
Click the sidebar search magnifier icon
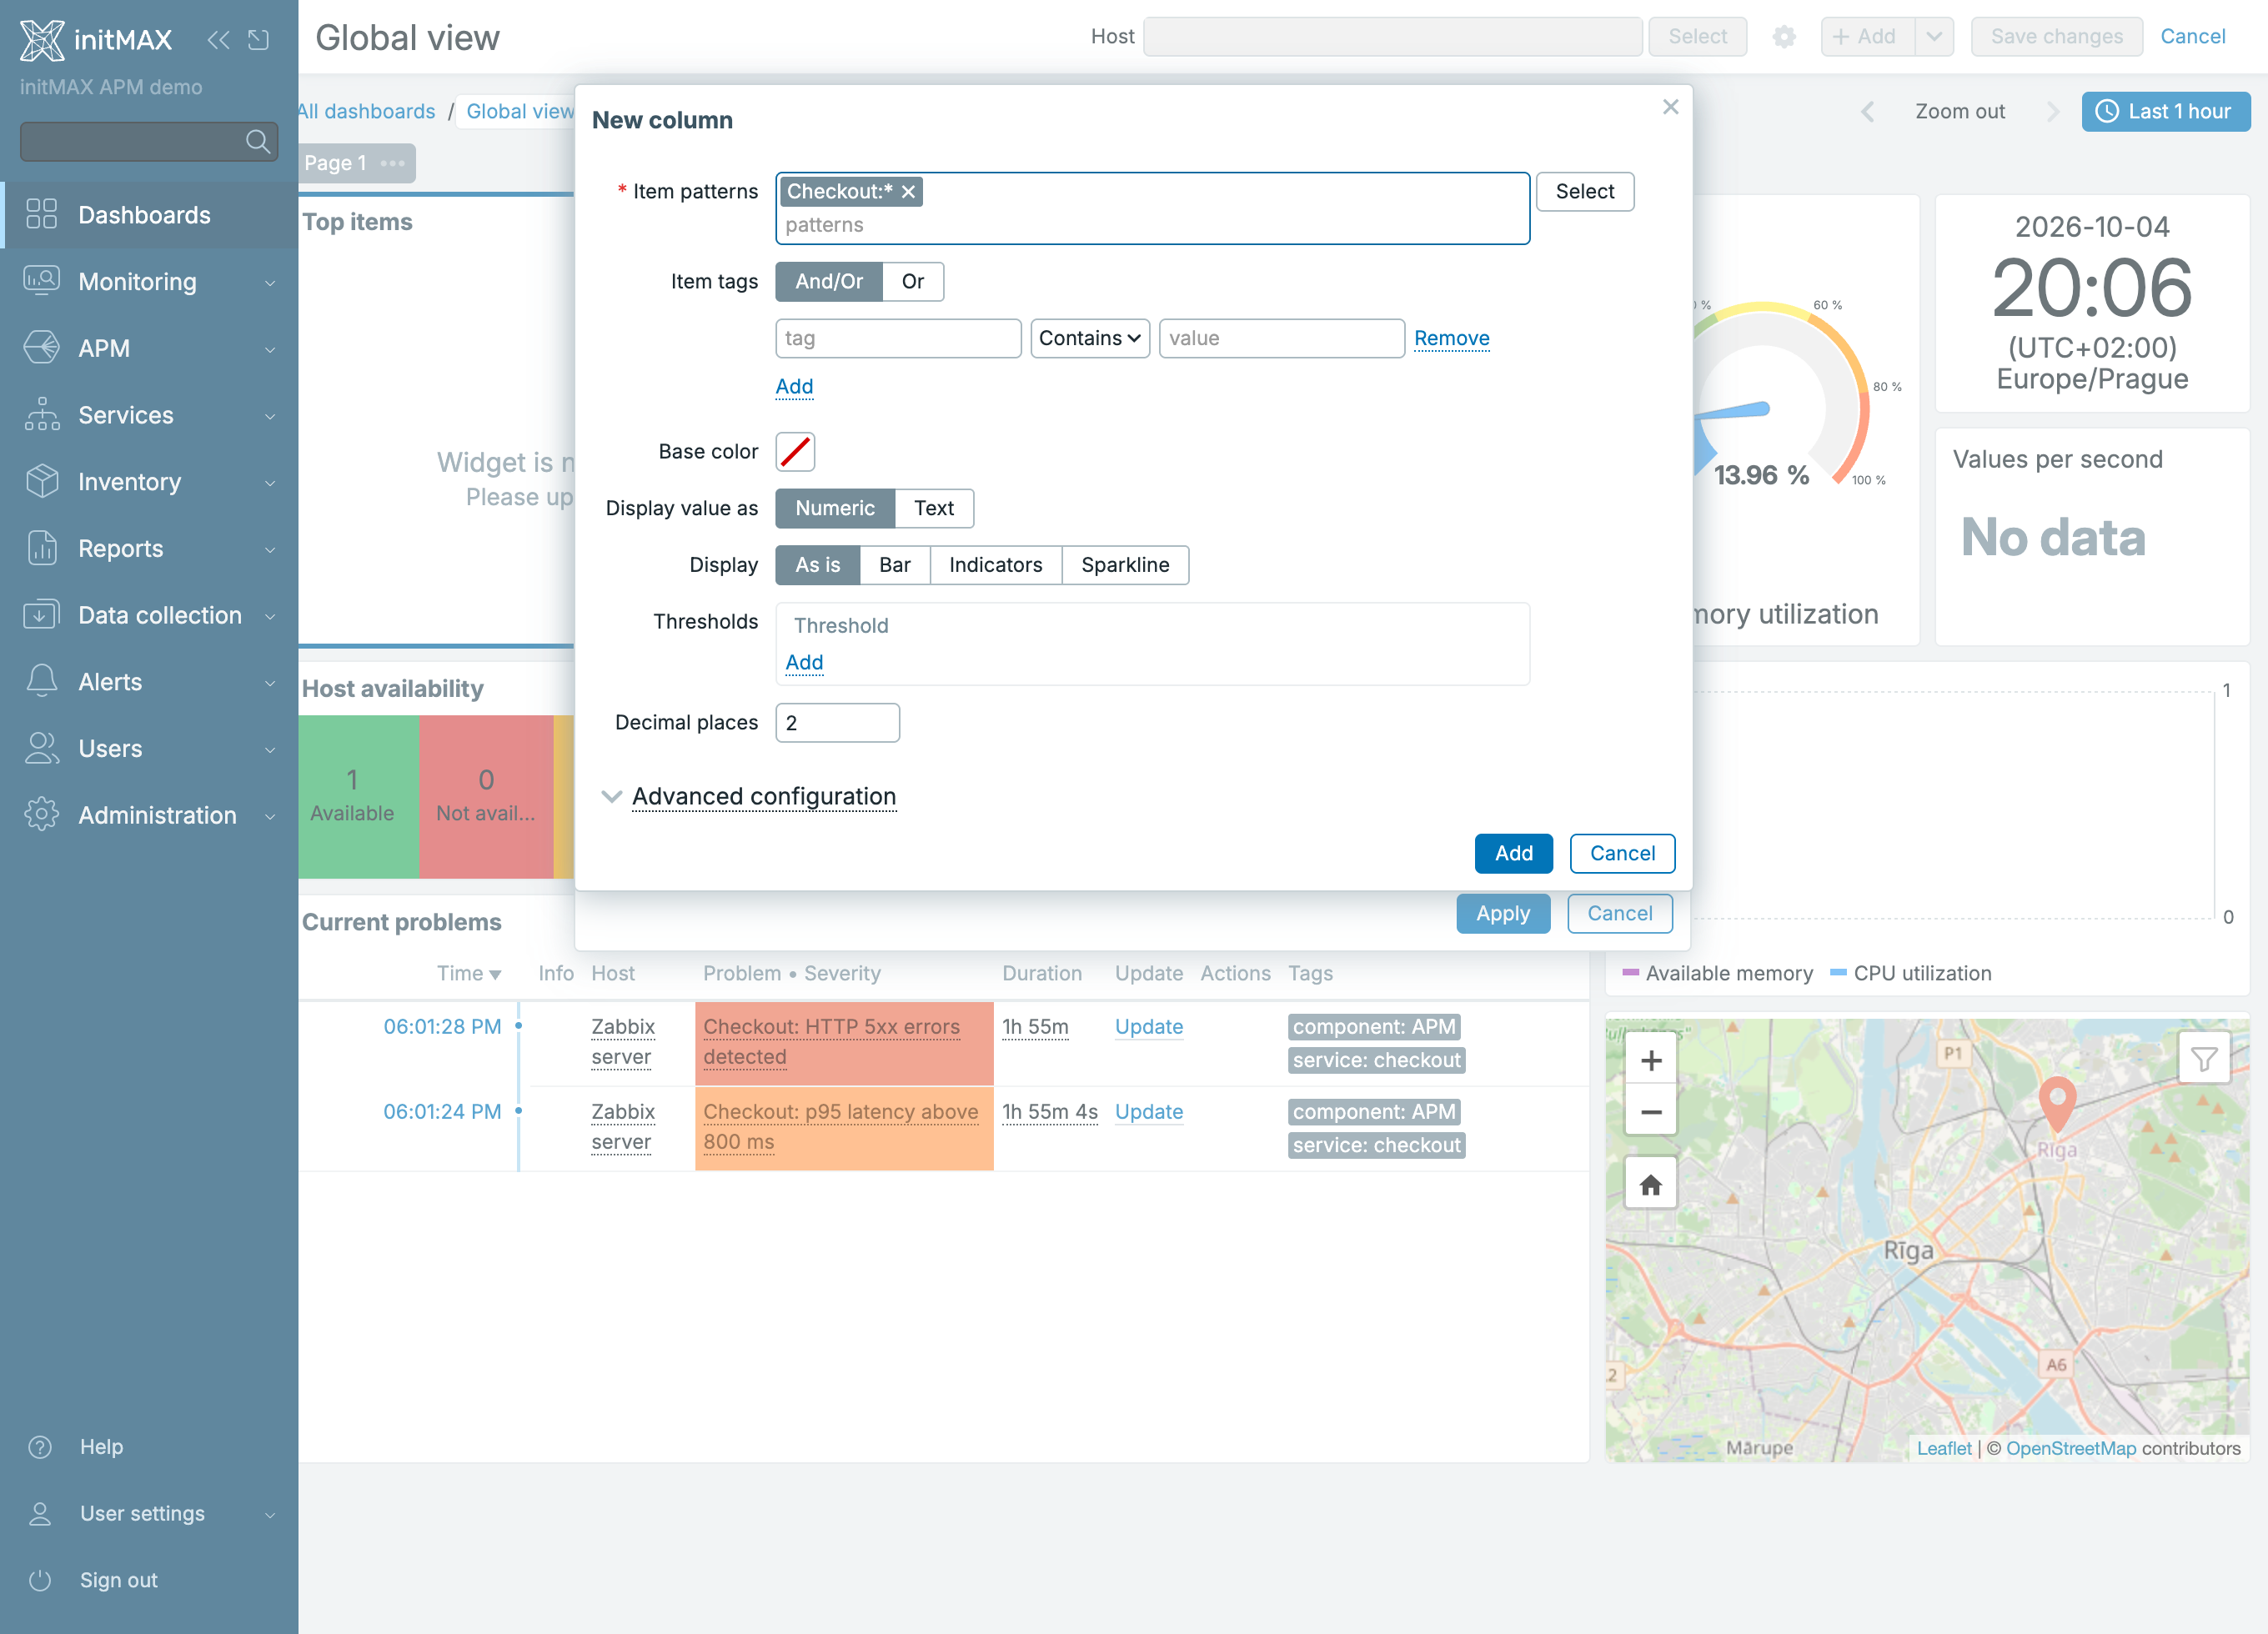tap(258, 141)
